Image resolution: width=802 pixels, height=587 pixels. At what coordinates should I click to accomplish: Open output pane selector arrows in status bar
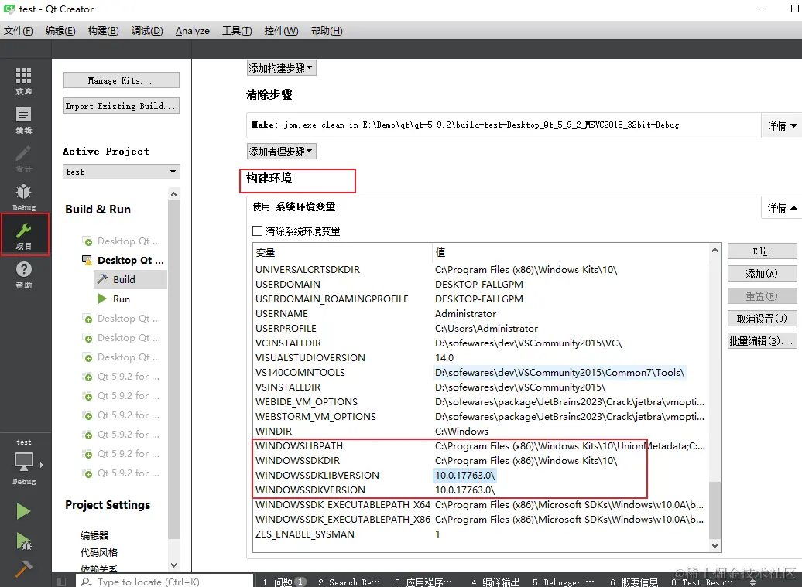click(x=752, y=582)
